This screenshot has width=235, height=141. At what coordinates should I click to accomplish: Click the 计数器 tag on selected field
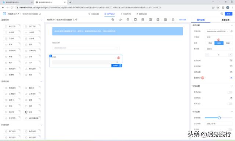115,66
